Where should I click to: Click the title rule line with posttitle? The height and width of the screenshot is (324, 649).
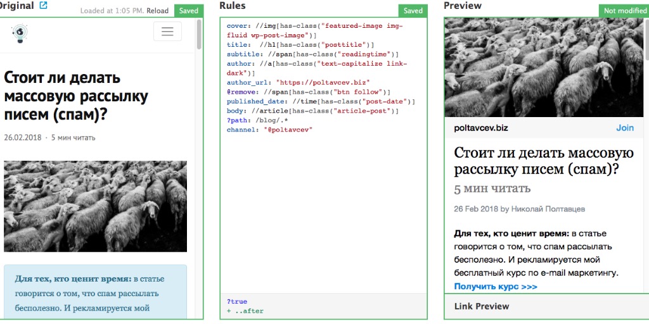point(300,45)
